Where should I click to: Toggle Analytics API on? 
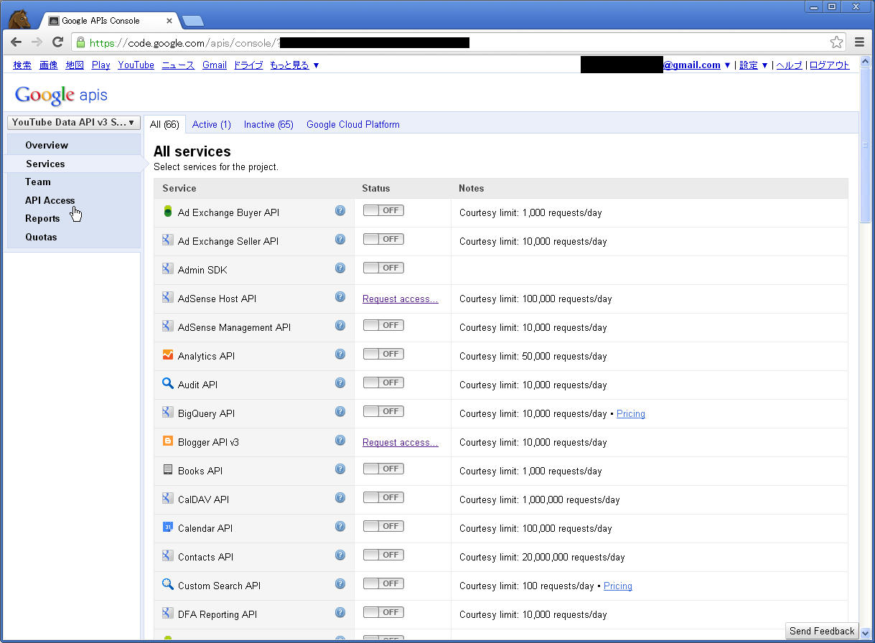pos(383,354)
